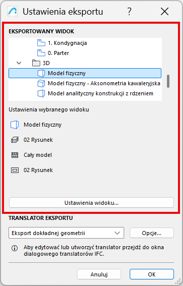Click the floor plan icon next to '1. Kondygnacja'
183x286 pixels.
tap(41, 43)
